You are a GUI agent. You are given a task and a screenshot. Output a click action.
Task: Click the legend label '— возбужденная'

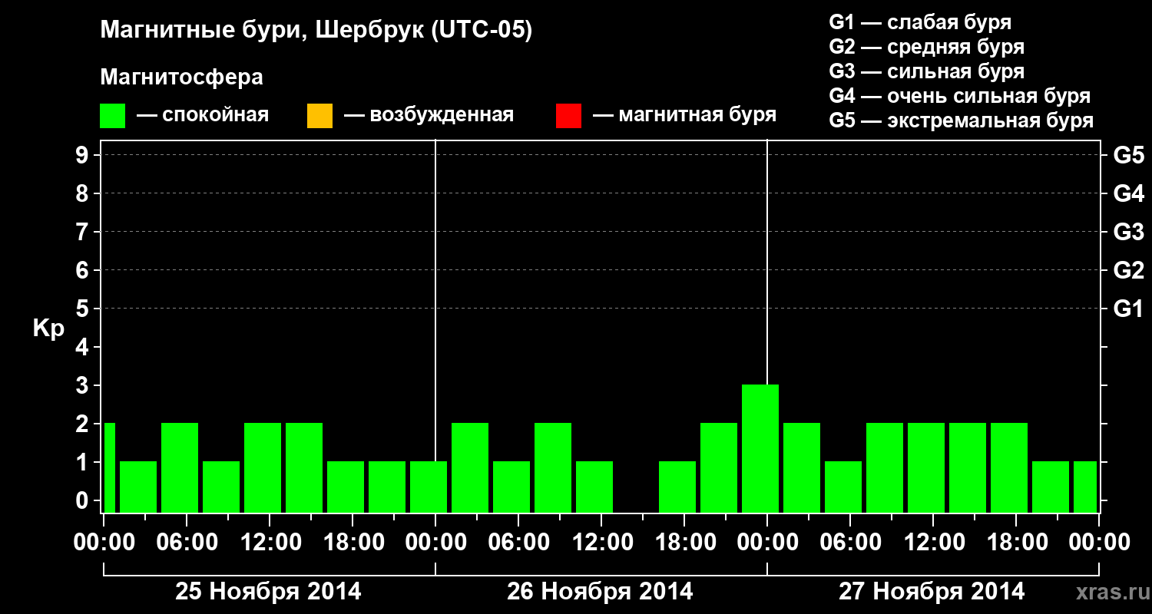tap(429, 115)
